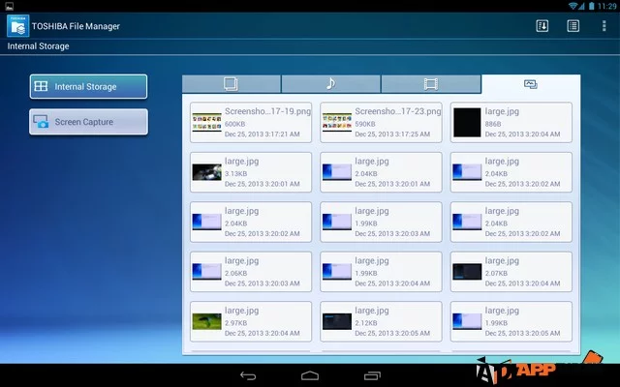Open the 2.07KB large.jpg file

511,272
